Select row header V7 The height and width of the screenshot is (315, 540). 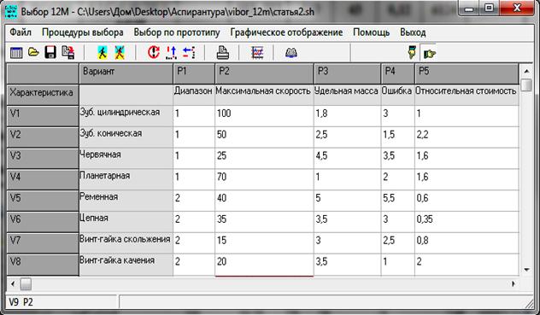[x=43, y=243]
